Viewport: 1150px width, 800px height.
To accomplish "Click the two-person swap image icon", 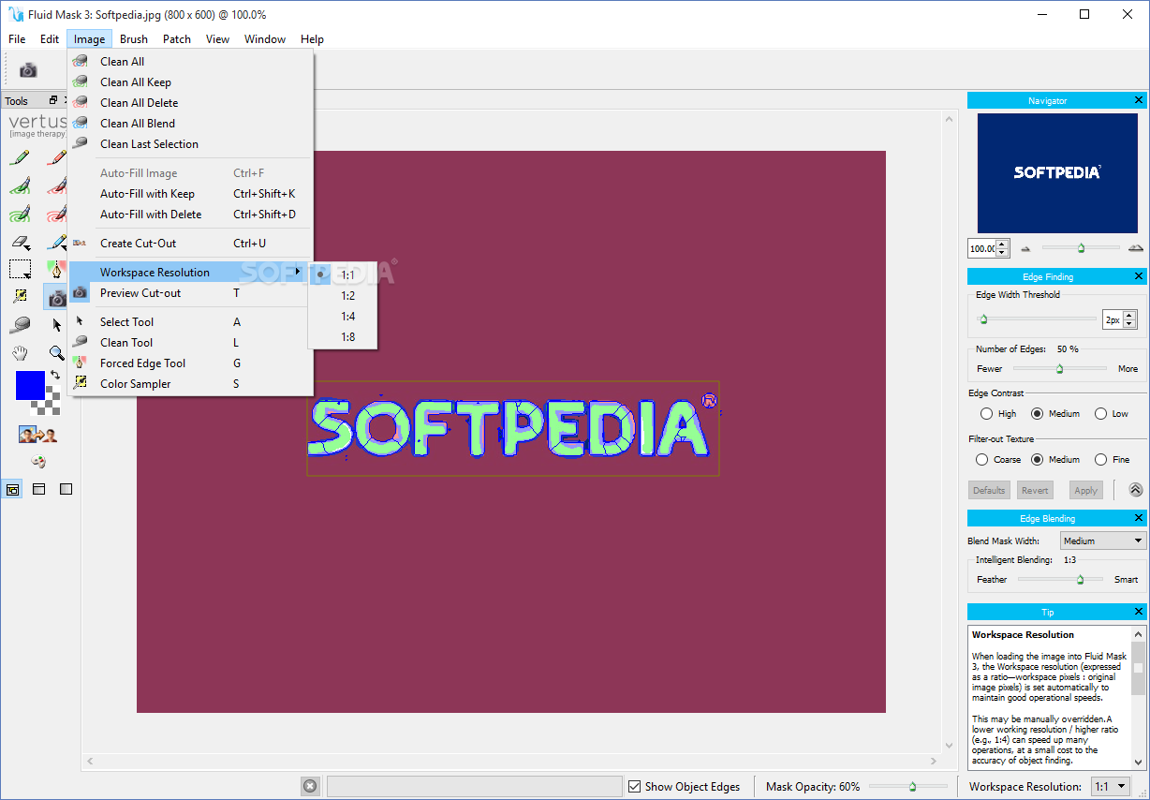I will point(38,435).
